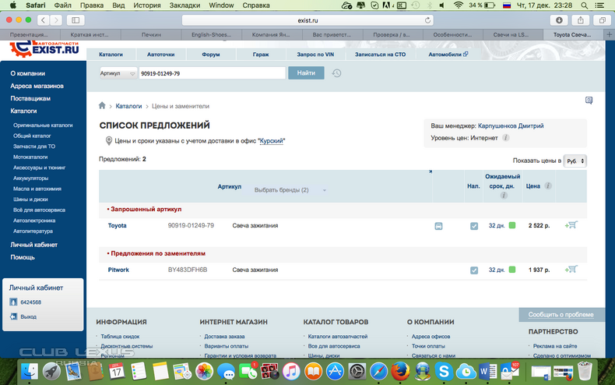
Task: Open Trash in the Dock
Action: click(x=585, y=371)
